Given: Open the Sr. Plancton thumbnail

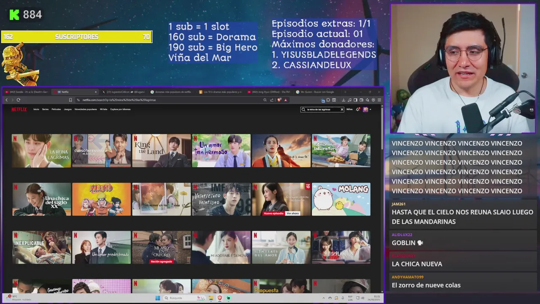Looking at the screenshot, I should [341, 247].
